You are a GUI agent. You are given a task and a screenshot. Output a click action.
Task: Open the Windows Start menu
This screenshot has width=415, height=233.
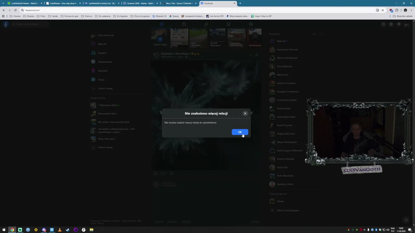pos(4,230)
